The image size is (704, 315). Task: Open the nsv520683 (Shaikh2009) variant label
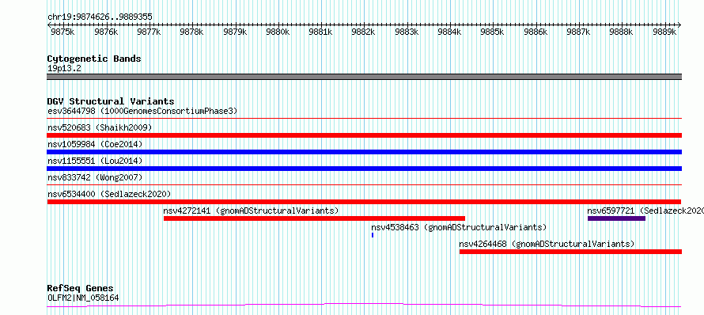(x=100, y=127)
